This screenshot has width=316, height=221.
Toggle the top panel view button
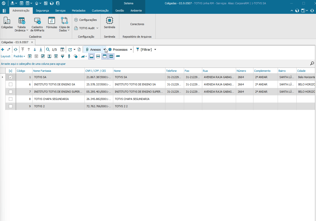coord(105,56)
